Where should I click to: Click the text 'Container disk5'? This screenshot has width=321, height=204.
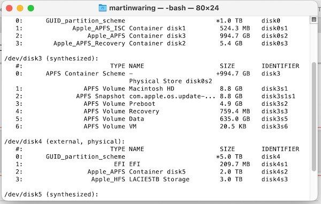[x=157, y=172]
